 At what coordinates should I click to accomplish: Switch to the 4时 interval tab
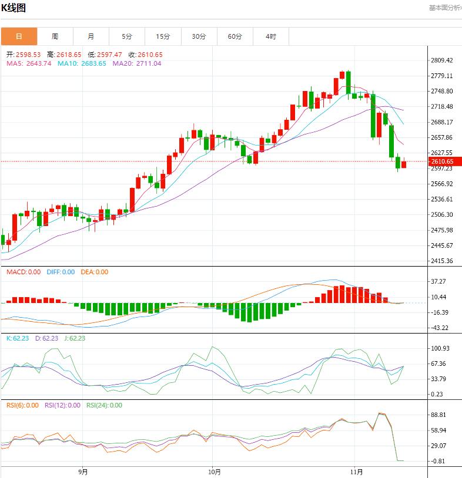tap(270, 36)
